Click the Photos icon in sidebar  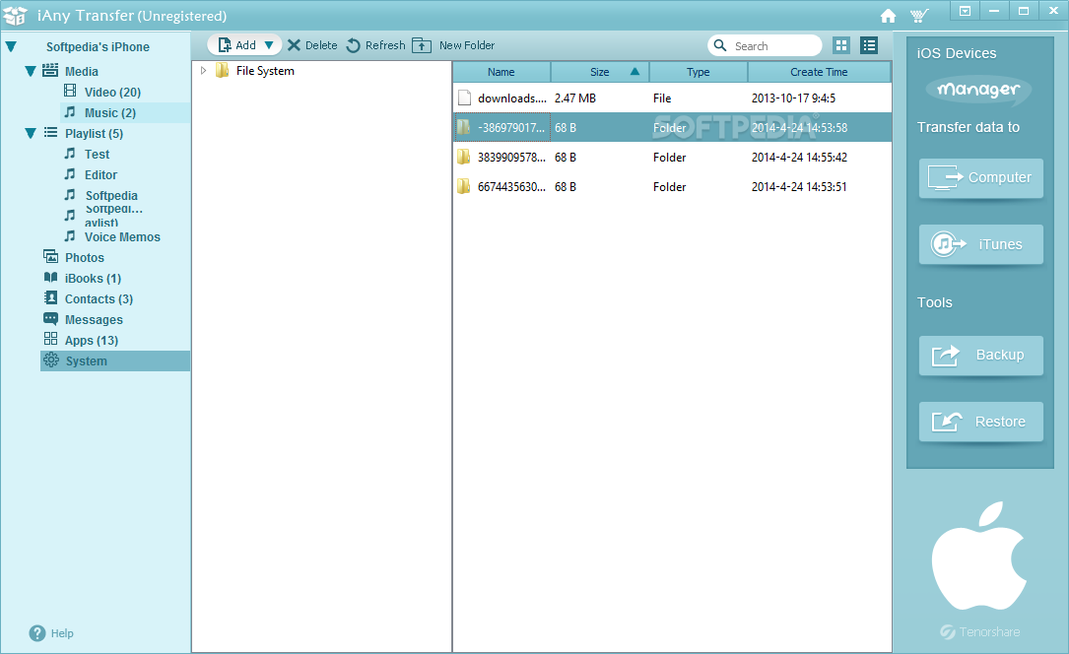50,256
